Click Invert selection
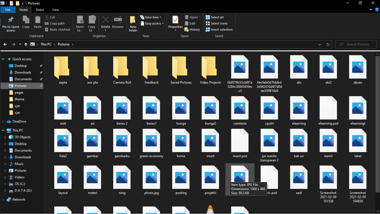Image resolution: width=380 pixels, height=214 pixels. pos(219,30)
